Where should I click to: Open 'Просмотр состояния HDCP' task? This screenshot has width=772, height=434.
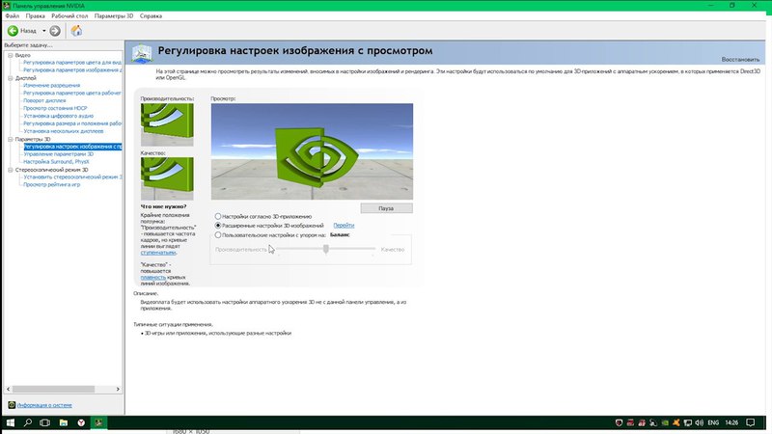point(55,108)
